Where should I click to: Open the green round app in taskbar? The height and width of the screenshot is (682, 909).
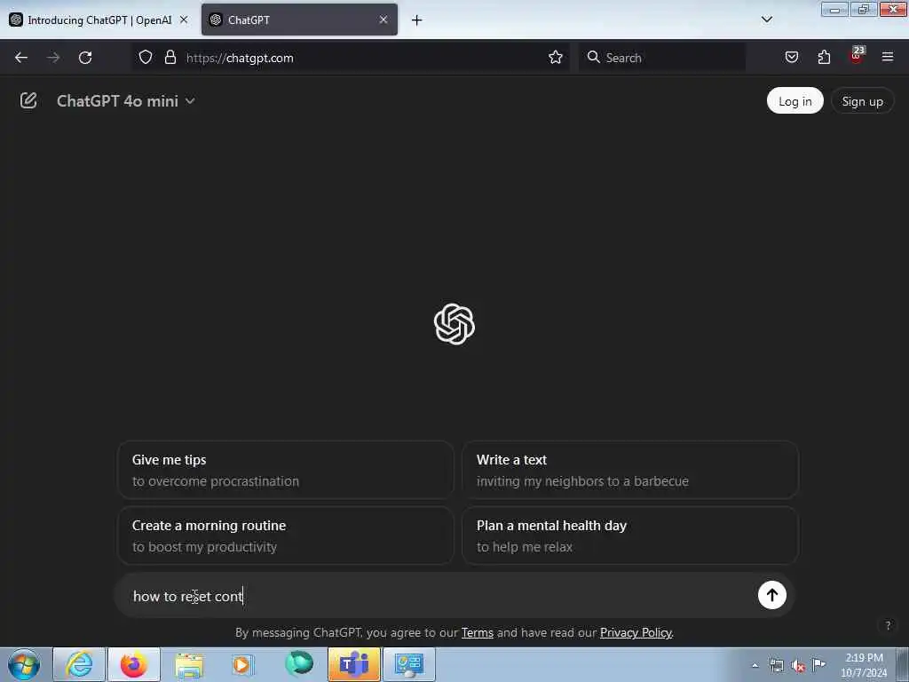click(299, 664)
